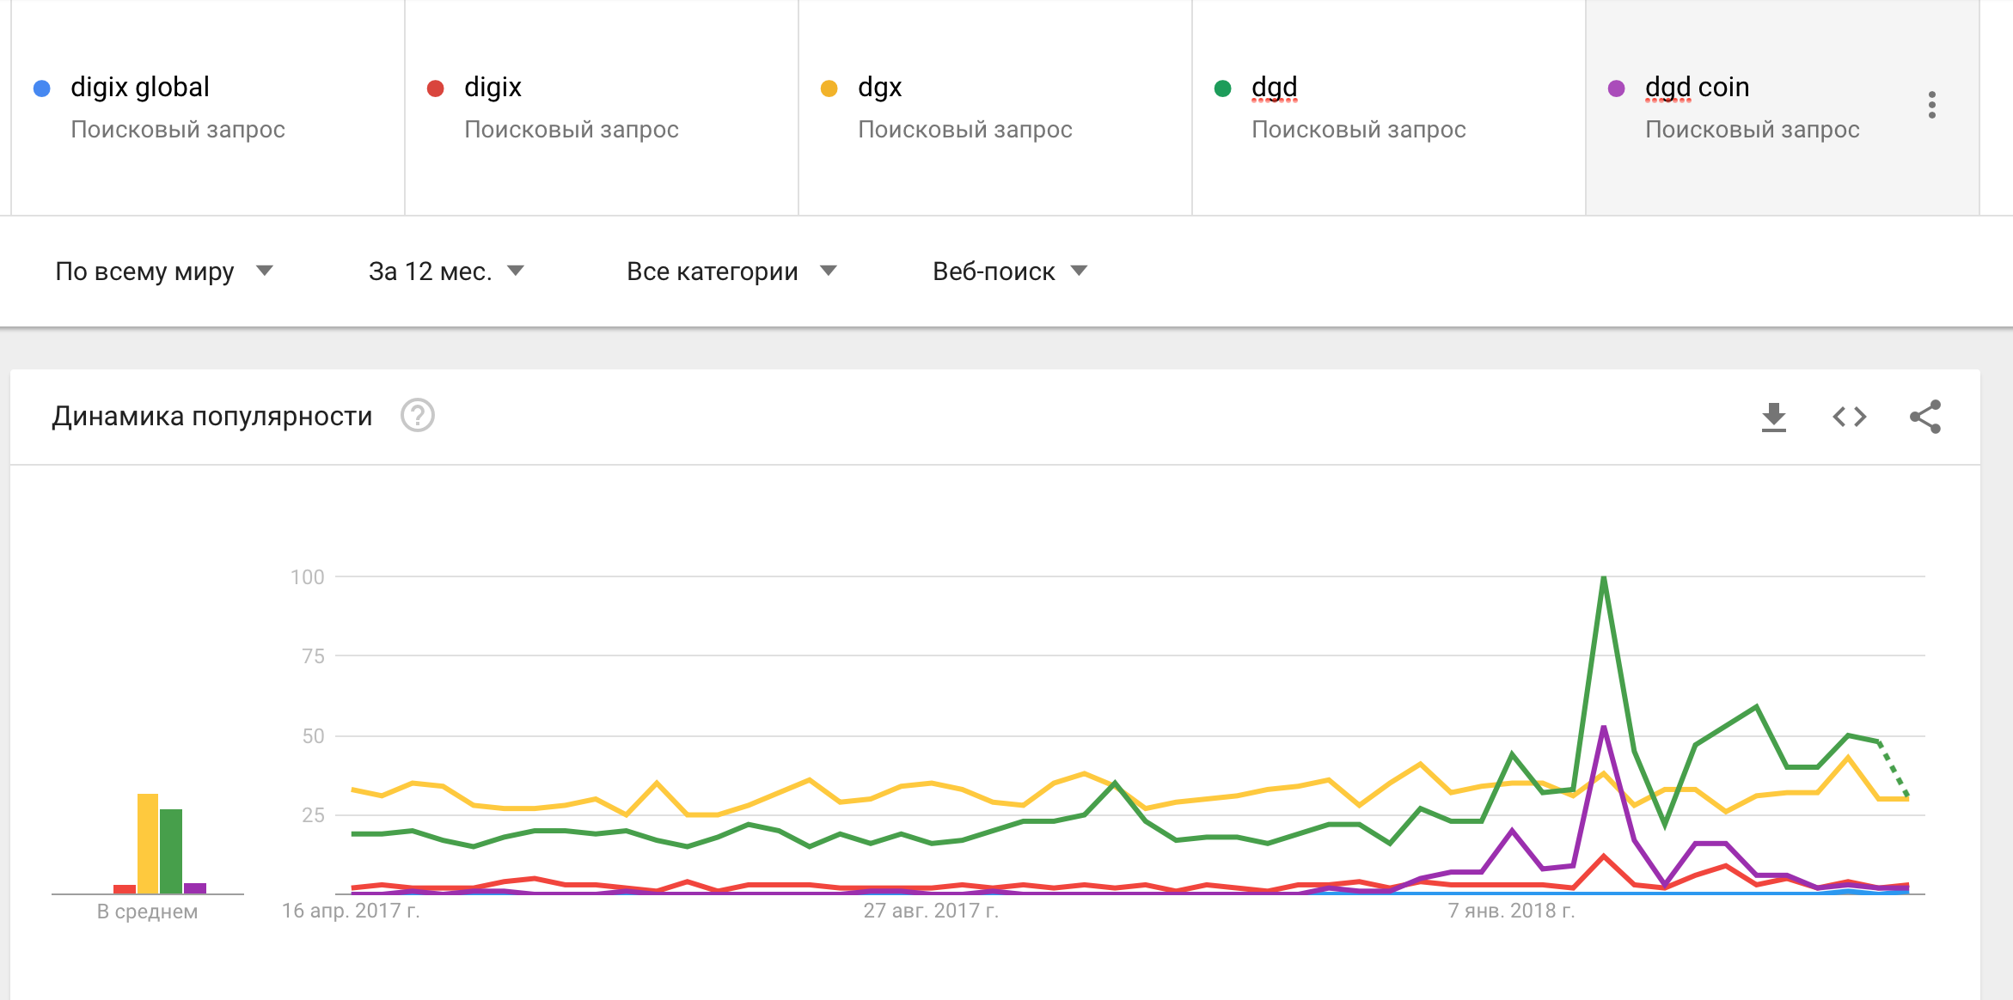Expand the Все категории dropdown
2013x1000 pixels.
tap(731, 271)
